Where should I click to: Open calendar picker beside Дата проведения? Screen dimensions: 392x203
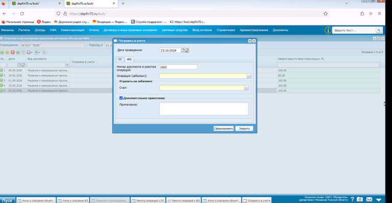[183, 50]
